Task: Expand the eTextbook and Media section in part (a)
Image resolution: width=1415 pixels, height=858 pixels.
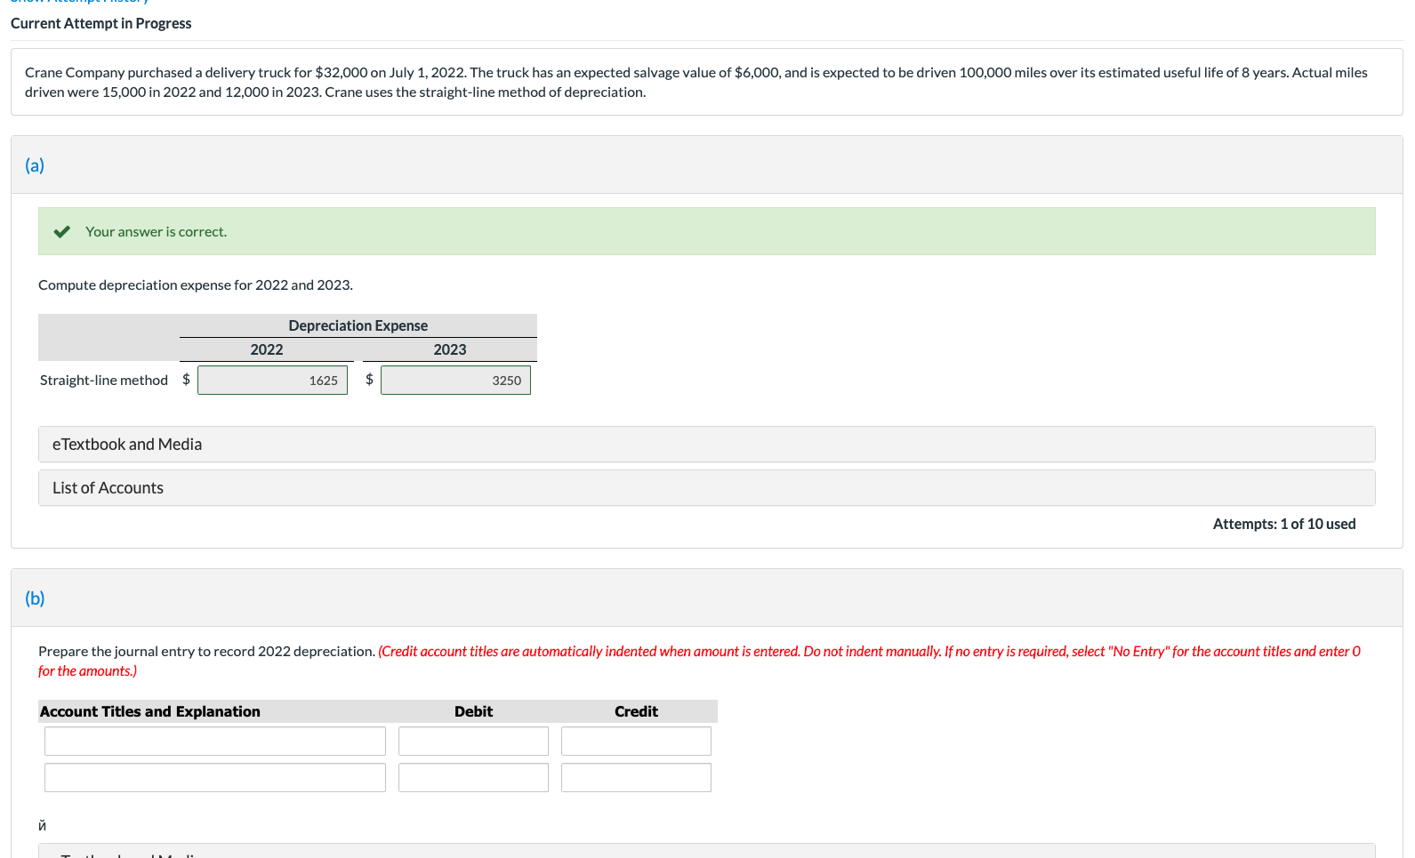Action: click(x=706, y=445)
